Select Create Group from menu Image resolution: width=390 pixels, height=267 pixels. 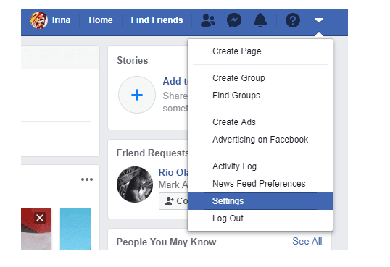pos(260,78)
